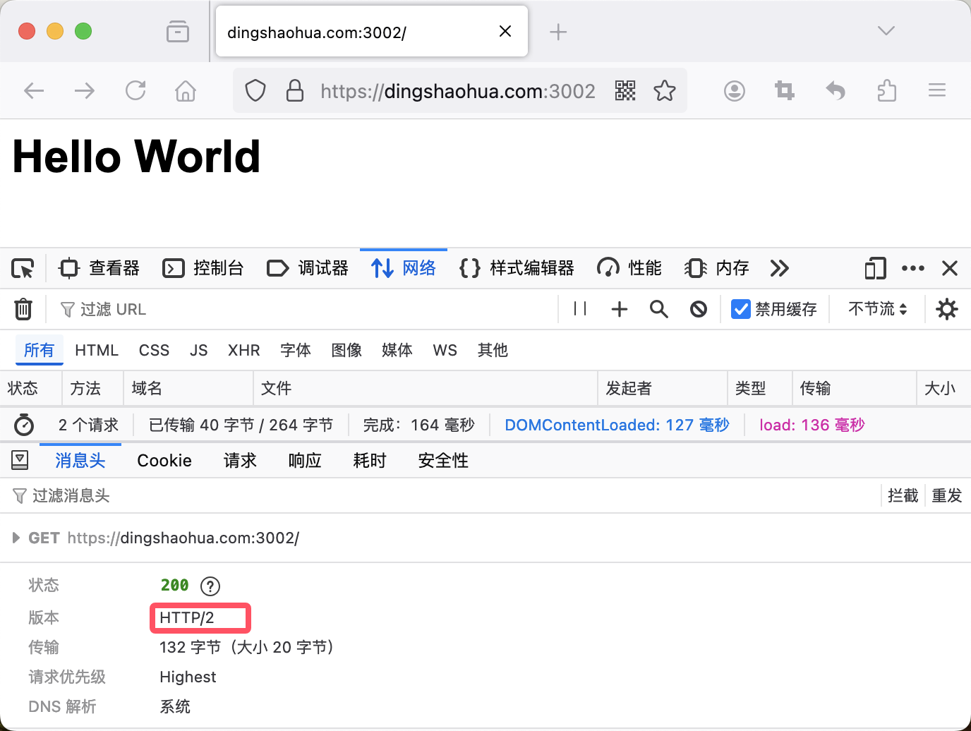Filter requests by 其他 other
Image resolution: width=971 pixels, height=731 pixels.
click(x=493, y=350)
